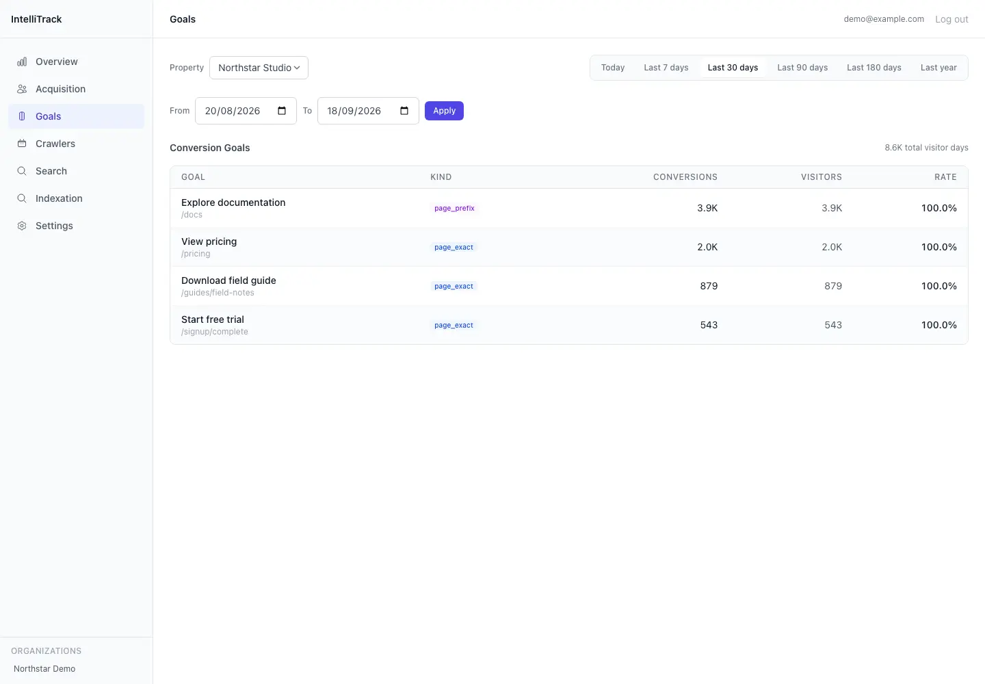Click 543 visitors in Start free trial row
985x684 pixels.
click(x=833, y=325)
